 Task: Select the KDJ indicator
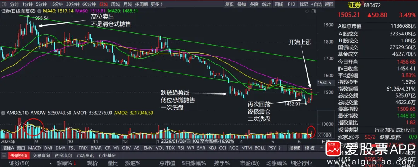coord(212,148)
